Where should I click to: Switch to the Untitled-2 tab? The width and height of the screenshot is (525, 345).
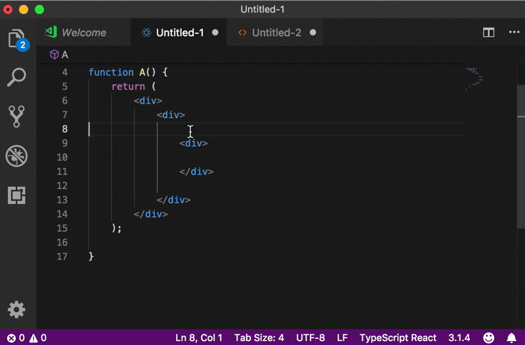click(x=276, y=32)
